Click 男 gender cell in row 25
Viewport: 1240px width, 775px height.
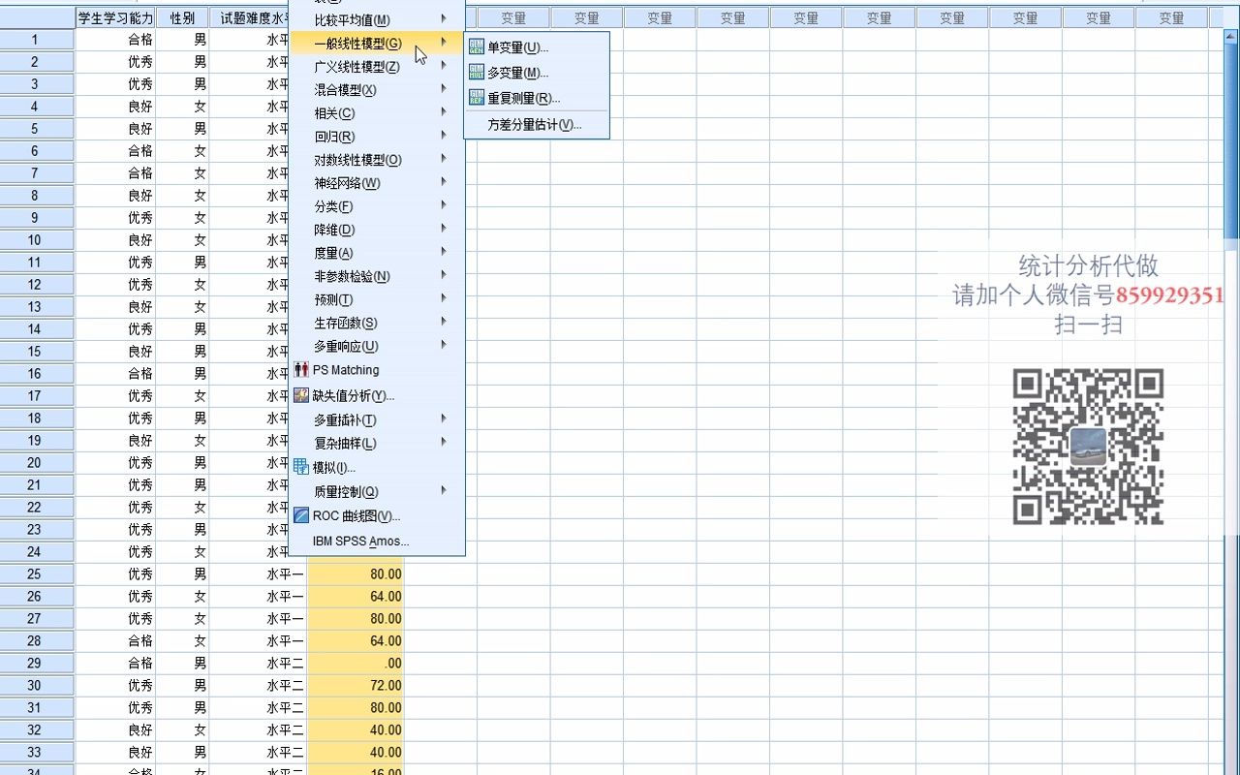(182, 573)
